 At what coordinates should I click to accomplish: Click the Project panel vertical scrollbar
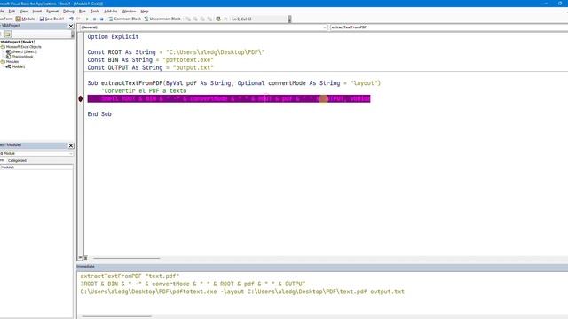(x=73, y=35)
